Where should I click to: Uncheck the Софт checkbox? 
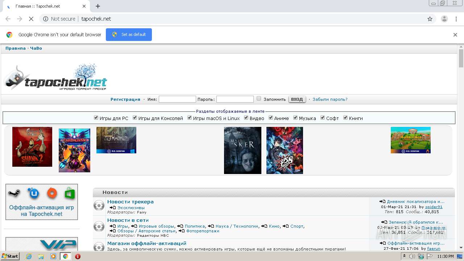click(323, 118)
